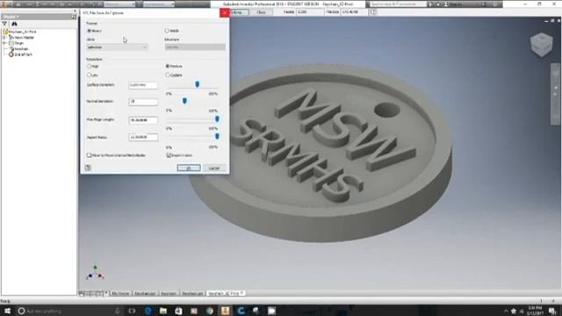Click the filter icon in Model browser
The width and height of the screenshot is (562, 316).
coord(4,24)
